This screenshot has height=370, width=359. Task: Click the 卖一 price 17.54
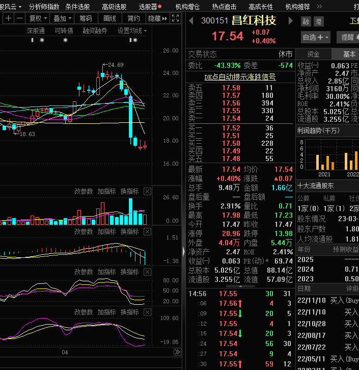[231, 118]
